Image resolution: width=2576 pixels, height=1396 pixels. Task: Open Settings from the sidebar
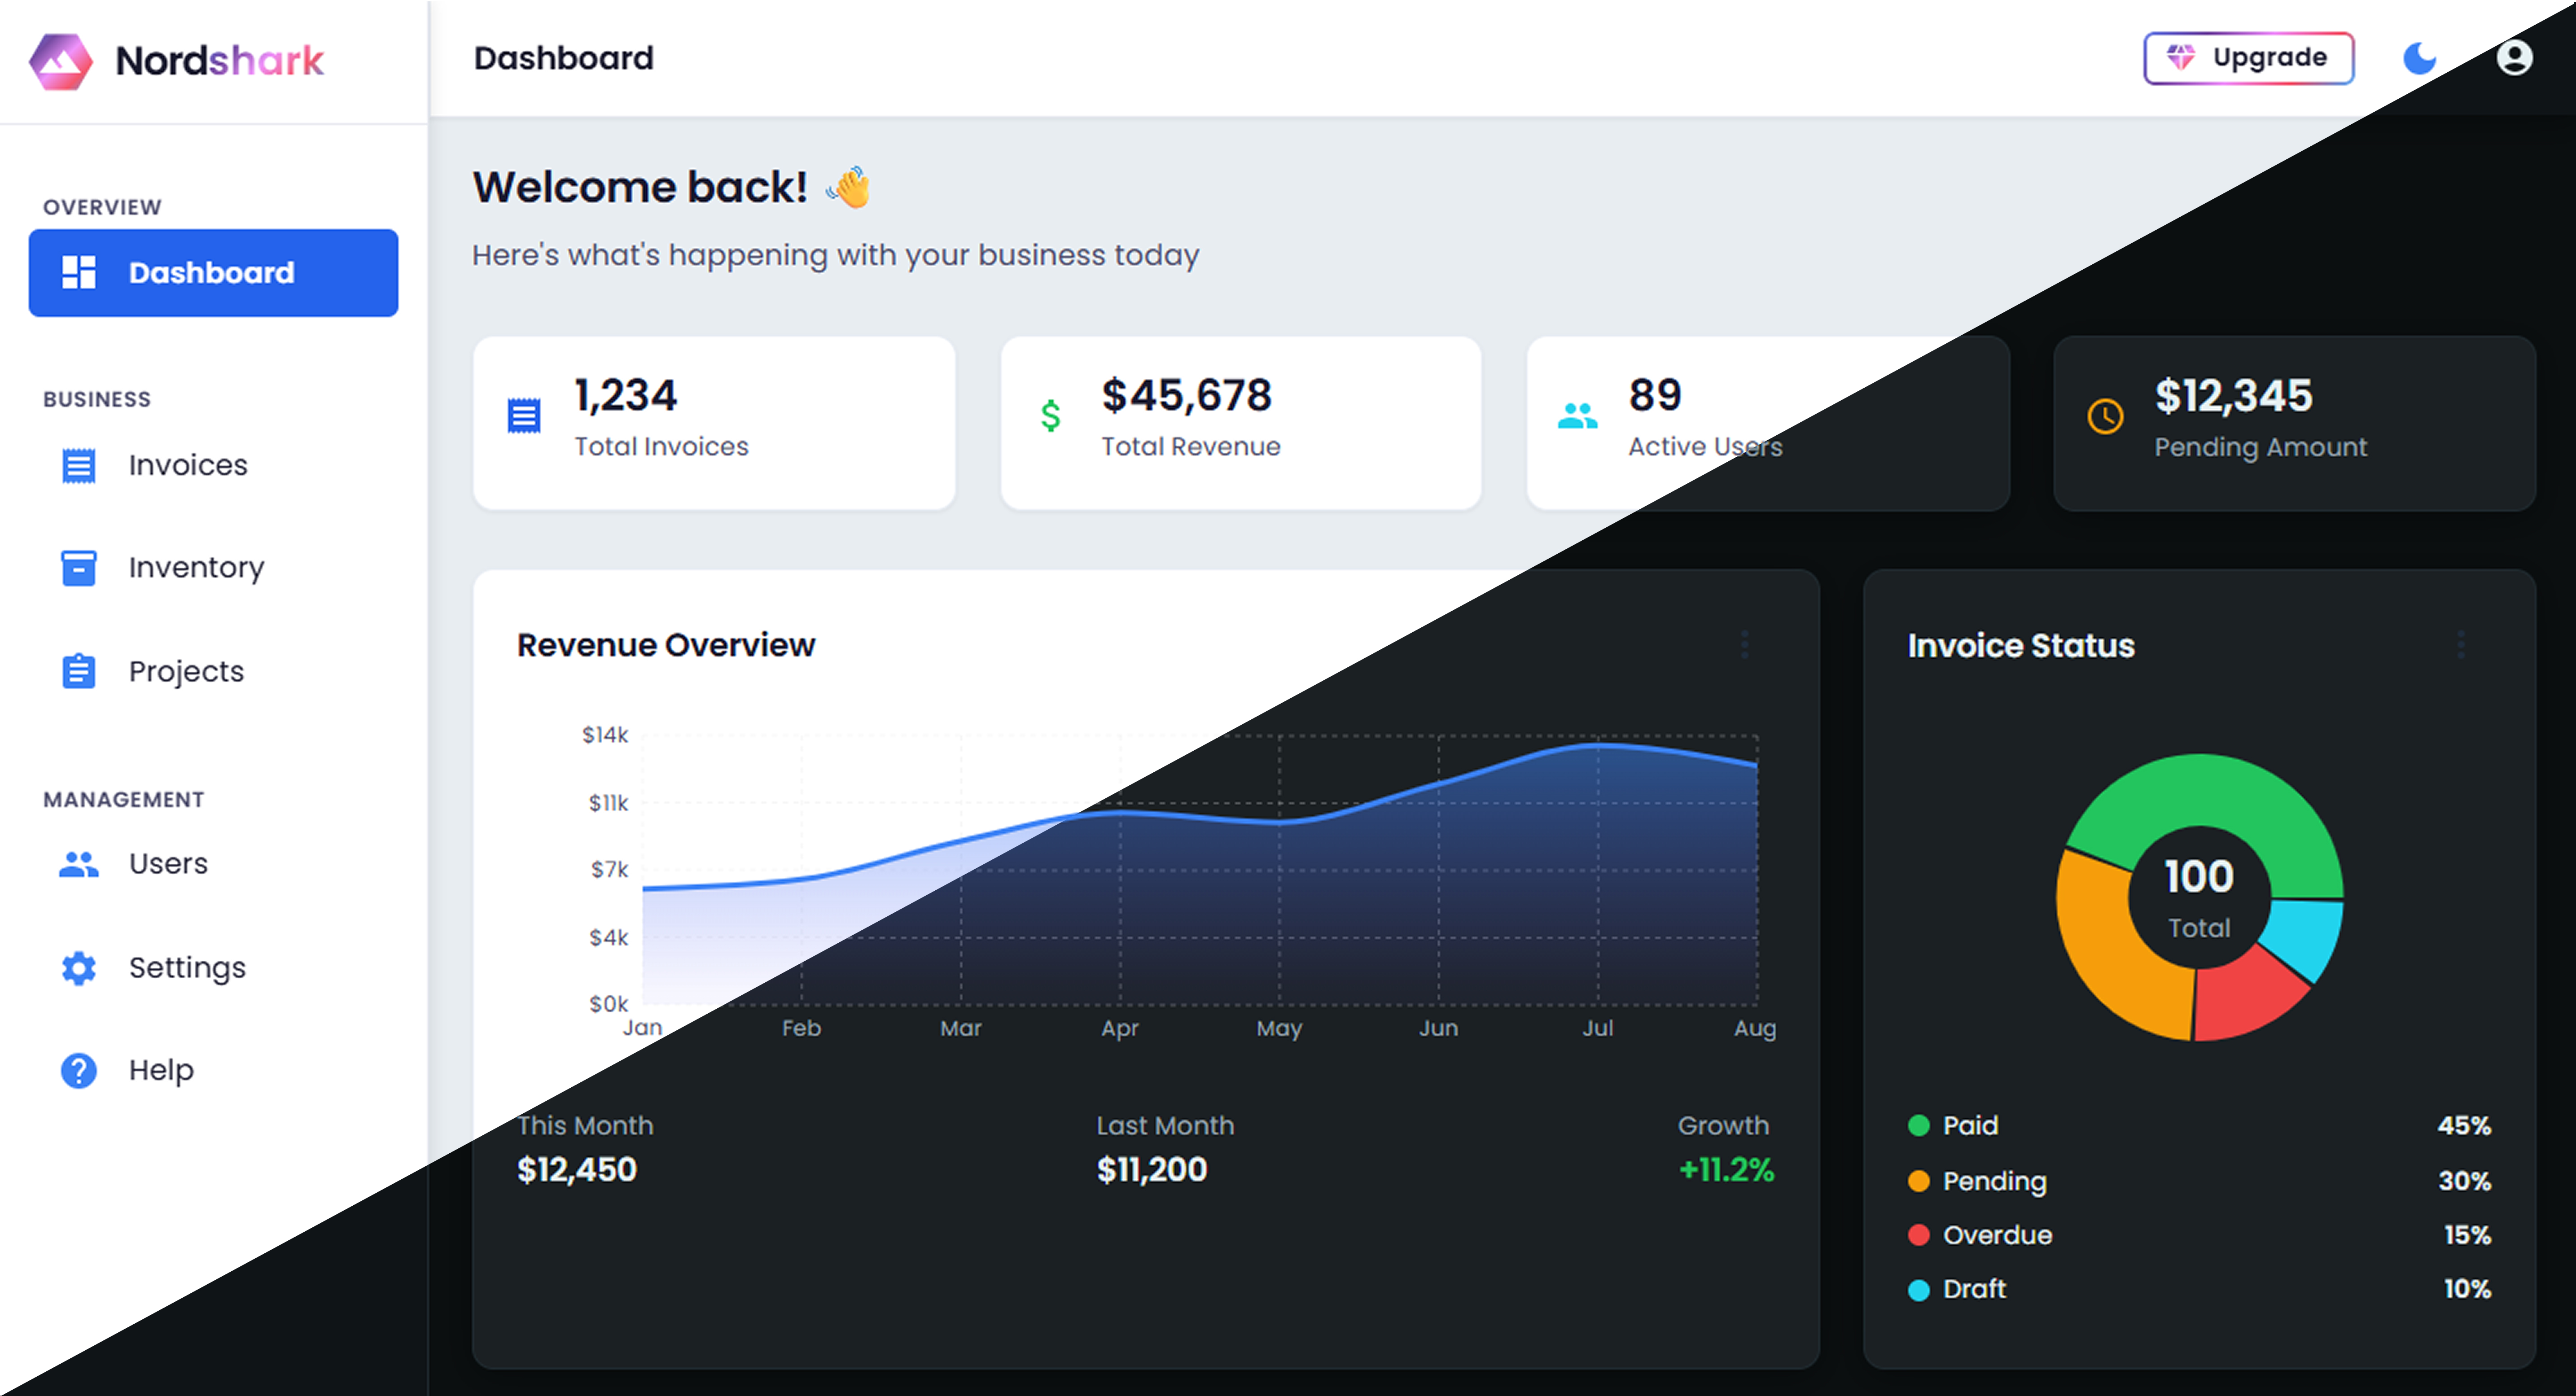tap(213, 967)
